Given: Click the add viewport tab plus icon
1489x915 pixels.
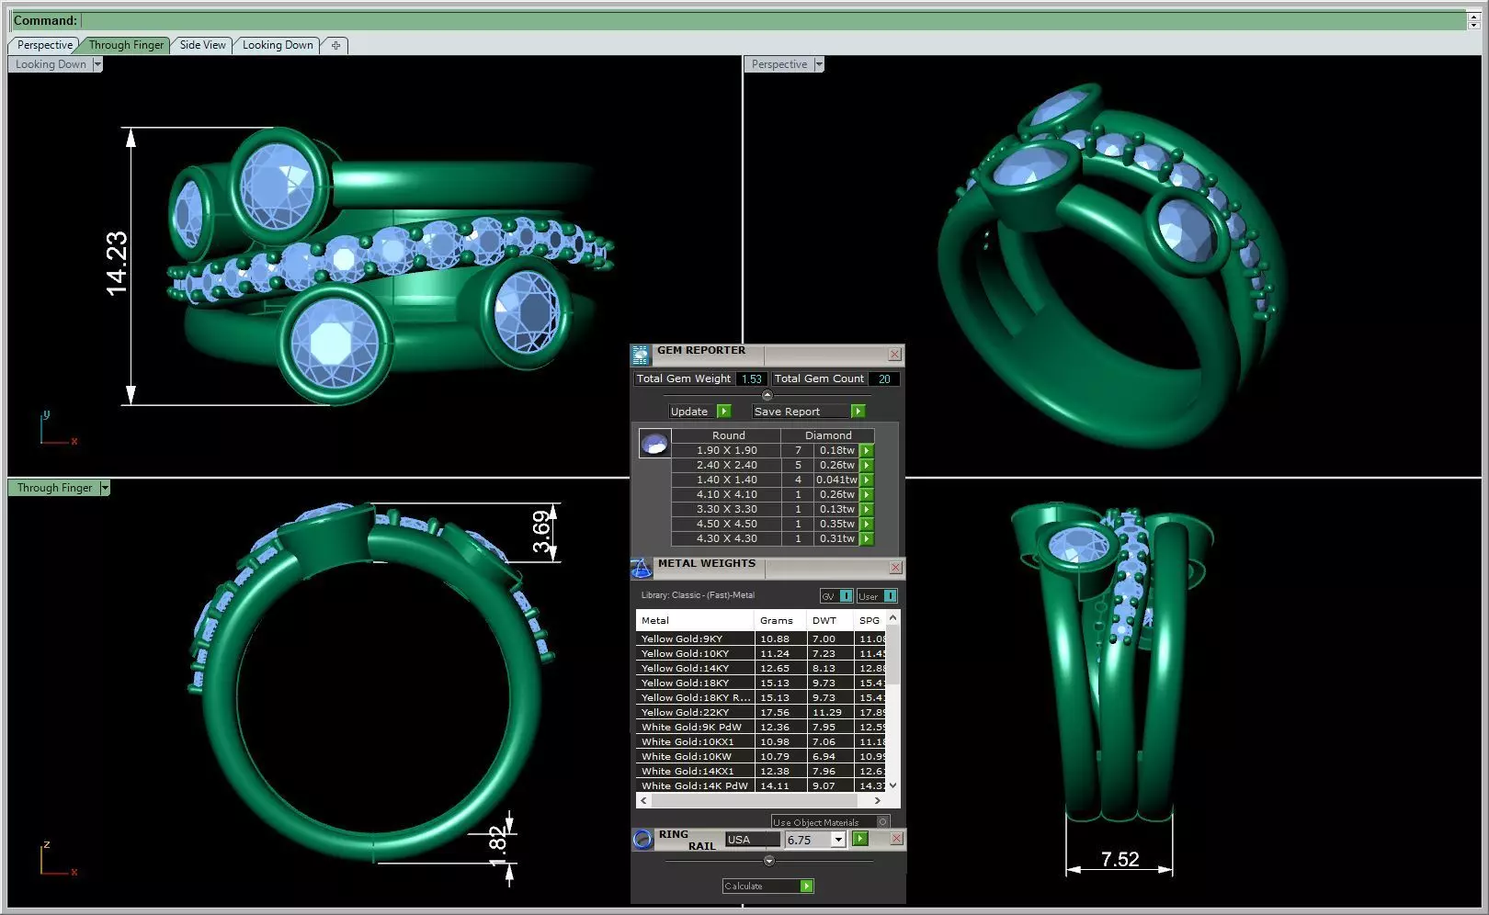Looking at the screenshot, I should point(335,45).
